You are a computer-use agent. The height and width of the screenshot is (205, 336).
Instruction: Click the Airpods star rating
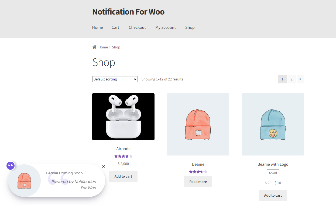tap(123, 156)
